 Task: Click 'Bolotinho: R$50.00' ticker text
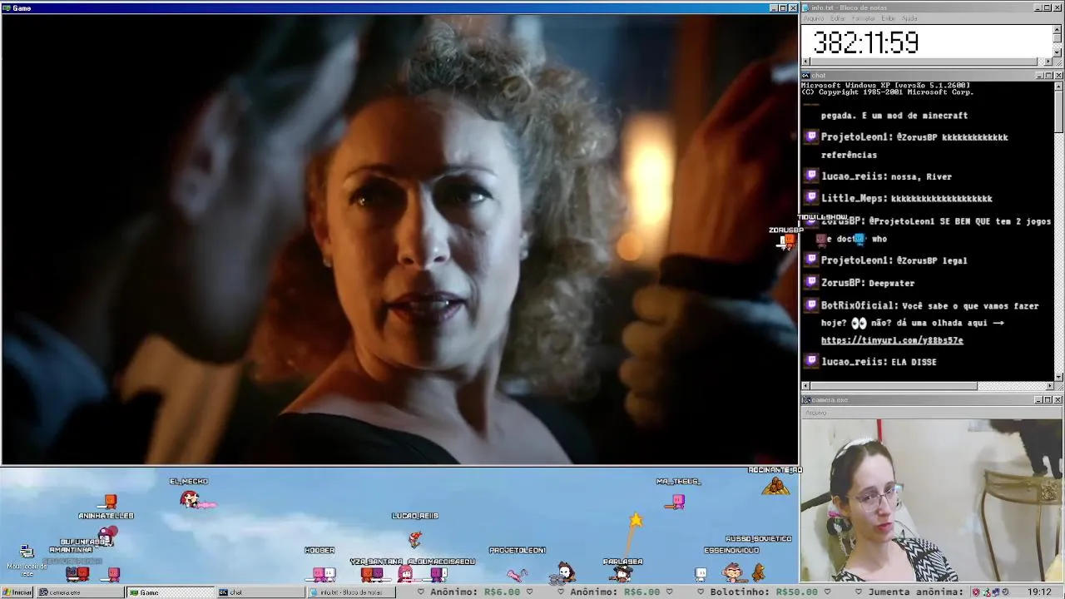coord(764,592)
